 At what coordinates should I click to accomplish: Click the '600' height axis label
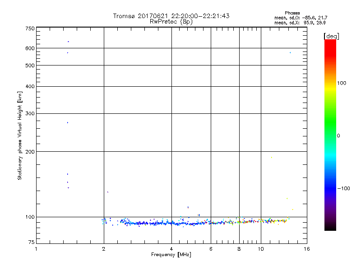tap(30, 48)
